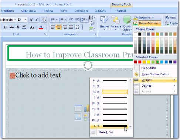Click the Increase Font Size icon
This screenshot has width=180, height=140.
(31, 20)
